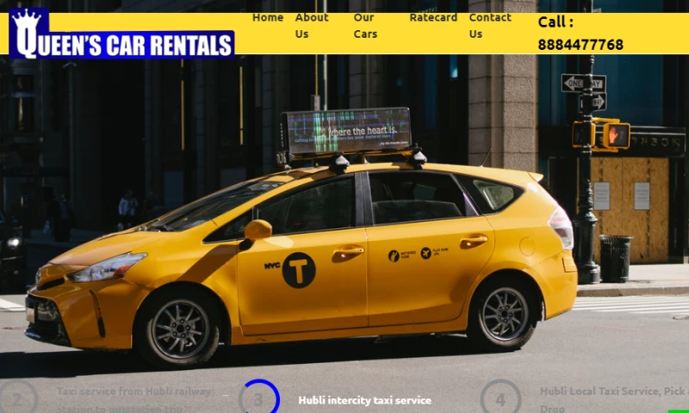Click the Queen's Car Rentals logo
Image resolution: width=689 pixels, height=413 pixels.
(x=121, y=34)
